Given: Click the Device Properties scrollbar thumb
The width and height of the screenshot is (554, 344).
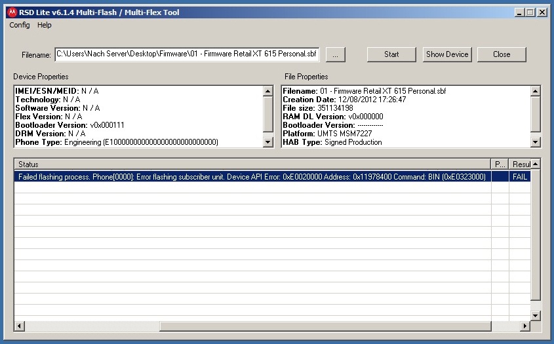Looking at the screenshot, I should (267, 114).
